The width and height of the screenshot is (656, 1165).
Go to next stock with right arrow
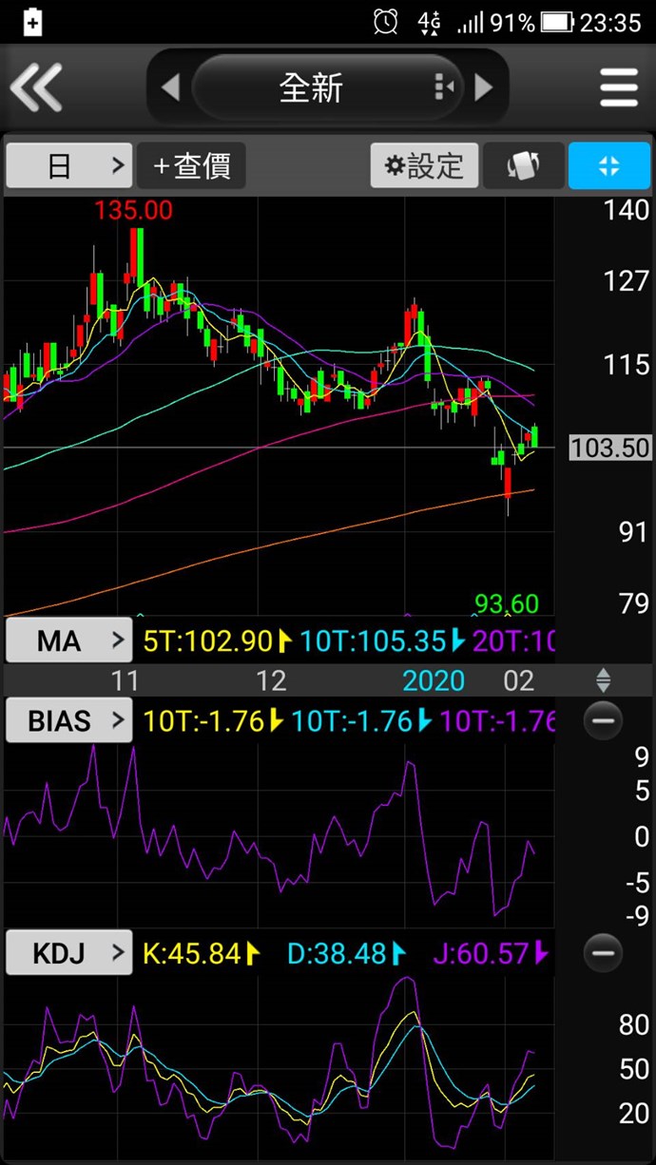[x=484, y=88]
